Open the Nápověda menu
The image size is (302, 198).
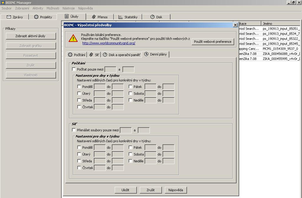[x=85, y=8]
